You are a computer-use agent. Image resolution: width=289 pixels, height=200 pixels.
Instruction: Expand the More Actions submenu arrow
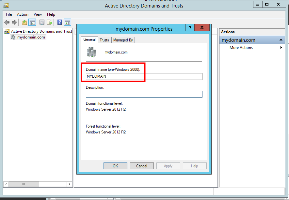[281, 48]
